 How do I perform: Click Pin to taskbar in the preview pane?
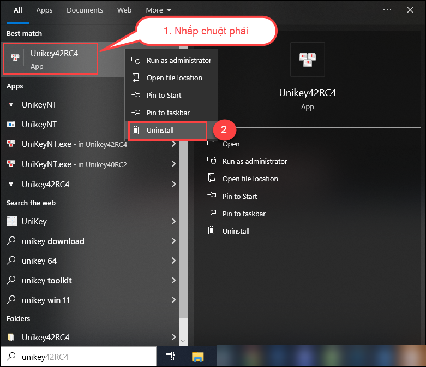[x=244, y=214]
